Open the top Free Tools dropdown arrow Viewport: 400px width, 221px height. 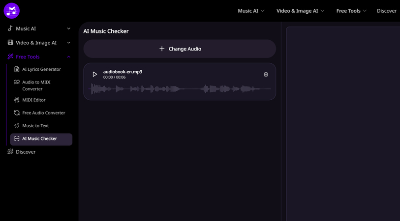[365, 11]
